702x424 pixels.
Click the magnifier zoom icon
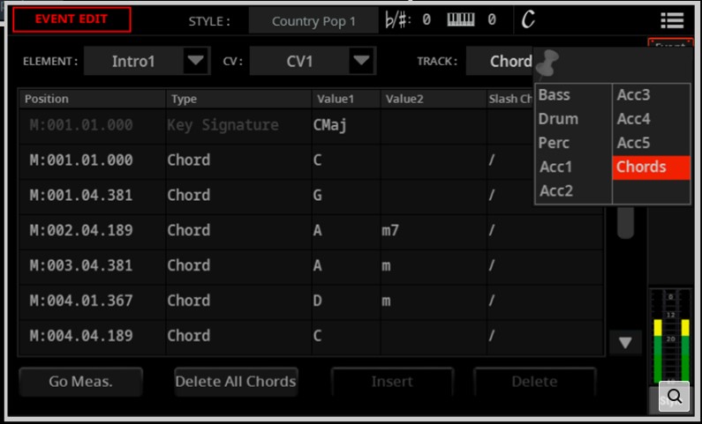(x=674, y=398)
